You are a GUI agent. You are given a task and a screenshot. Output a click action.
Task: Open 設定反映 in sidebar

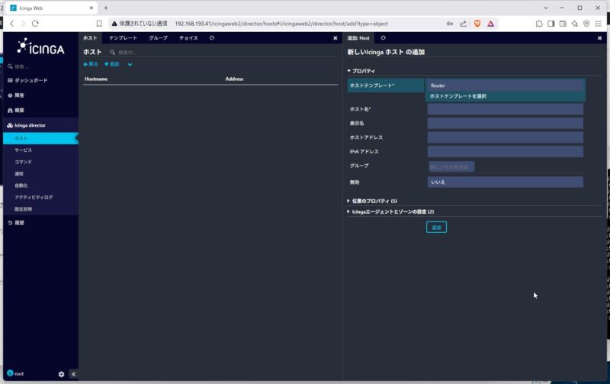click(x=24, y=209)
